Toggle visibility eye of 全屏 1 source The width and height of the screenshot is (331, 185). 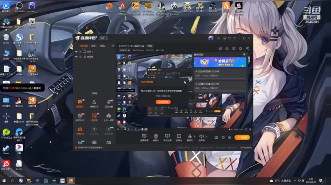tap(76, 51)
